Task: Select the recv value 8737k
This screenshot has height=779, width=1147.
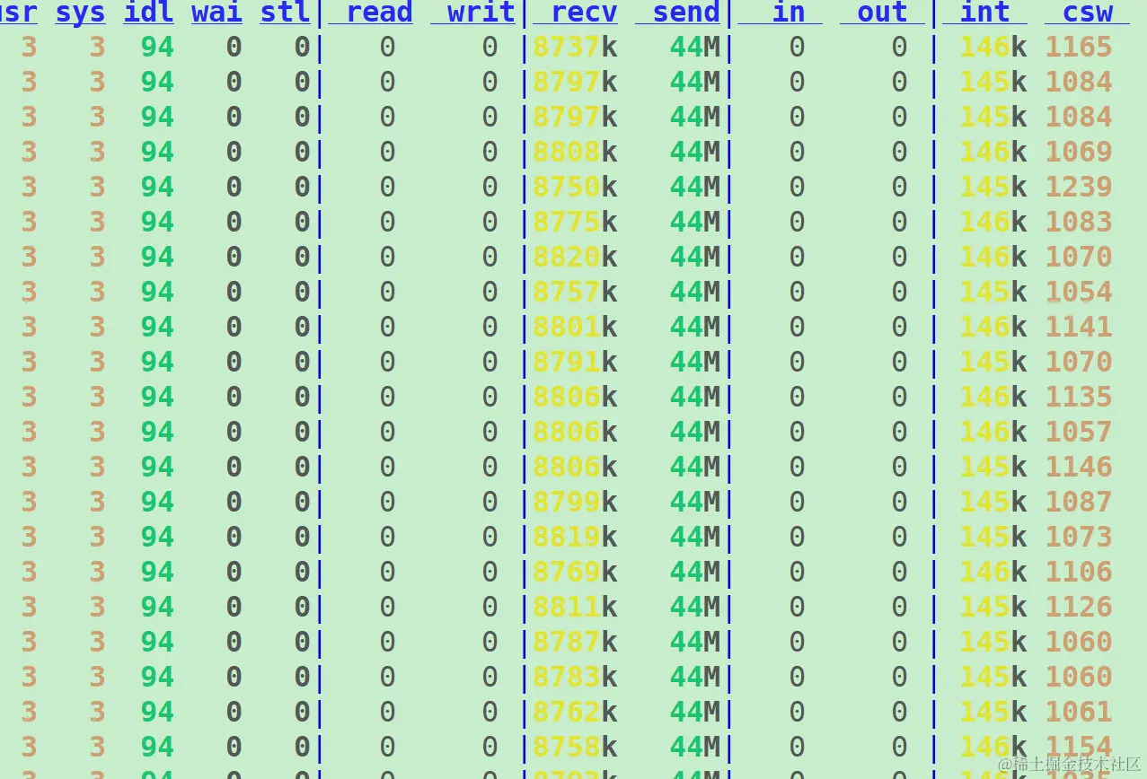Action: (576, 47)
